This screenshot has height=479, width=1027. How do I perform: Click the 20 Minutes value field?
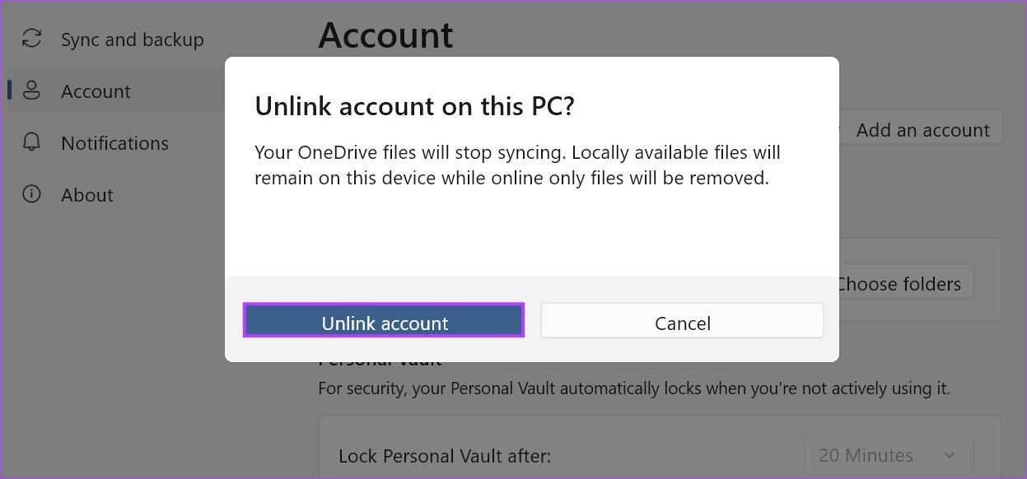(865, 454)
